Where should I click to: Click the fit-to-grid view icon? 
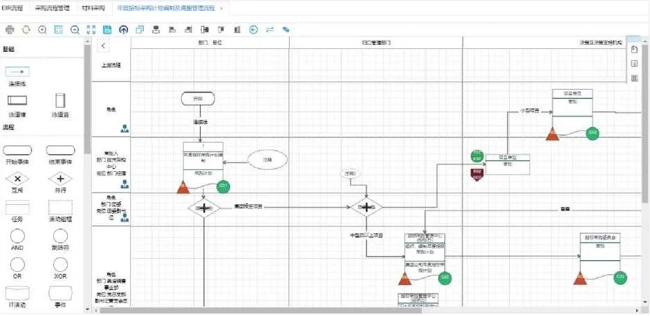coord(59,30)
